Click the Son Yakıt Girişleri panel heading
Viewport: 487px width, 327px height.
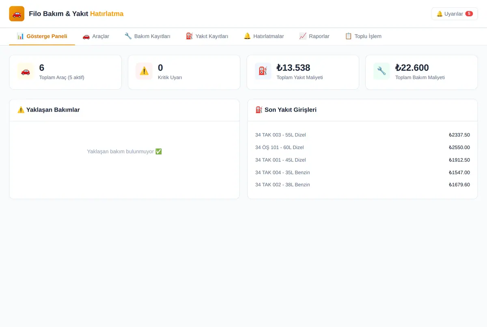[286, 110]
